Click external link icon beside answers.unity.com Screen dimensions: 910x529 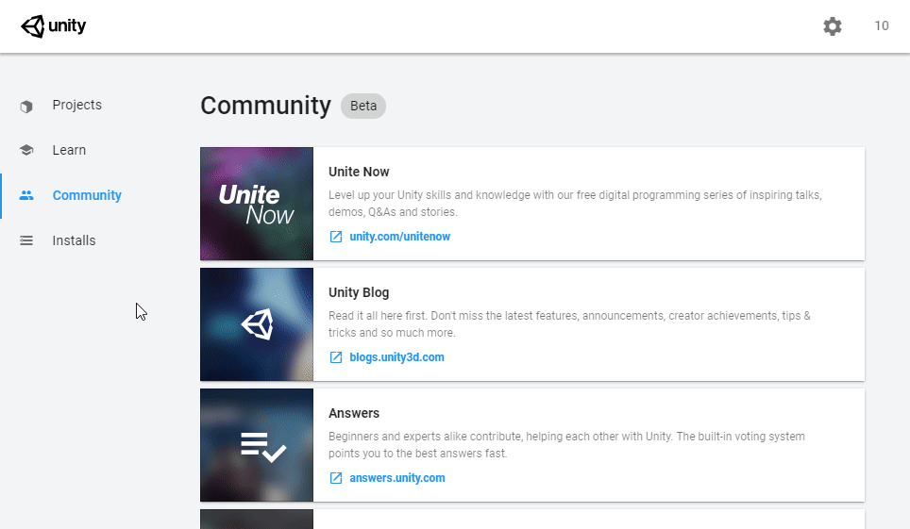point(336,478)
